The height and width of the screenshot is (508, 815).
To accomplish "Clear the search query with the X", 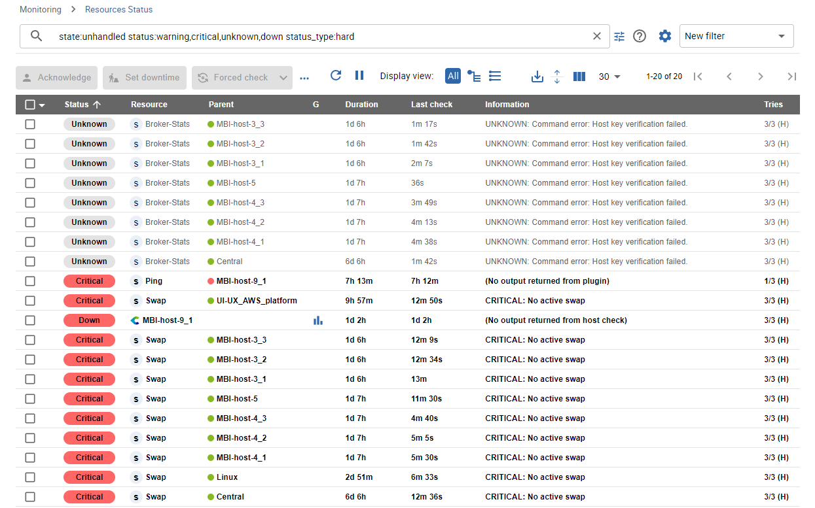I will pos(596,37).
